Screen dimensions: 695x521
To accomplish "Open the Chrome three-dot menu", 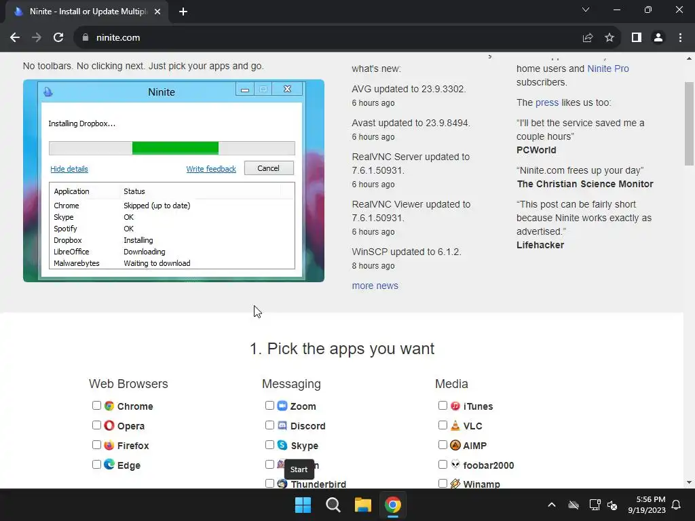I will tap(680, 38).
